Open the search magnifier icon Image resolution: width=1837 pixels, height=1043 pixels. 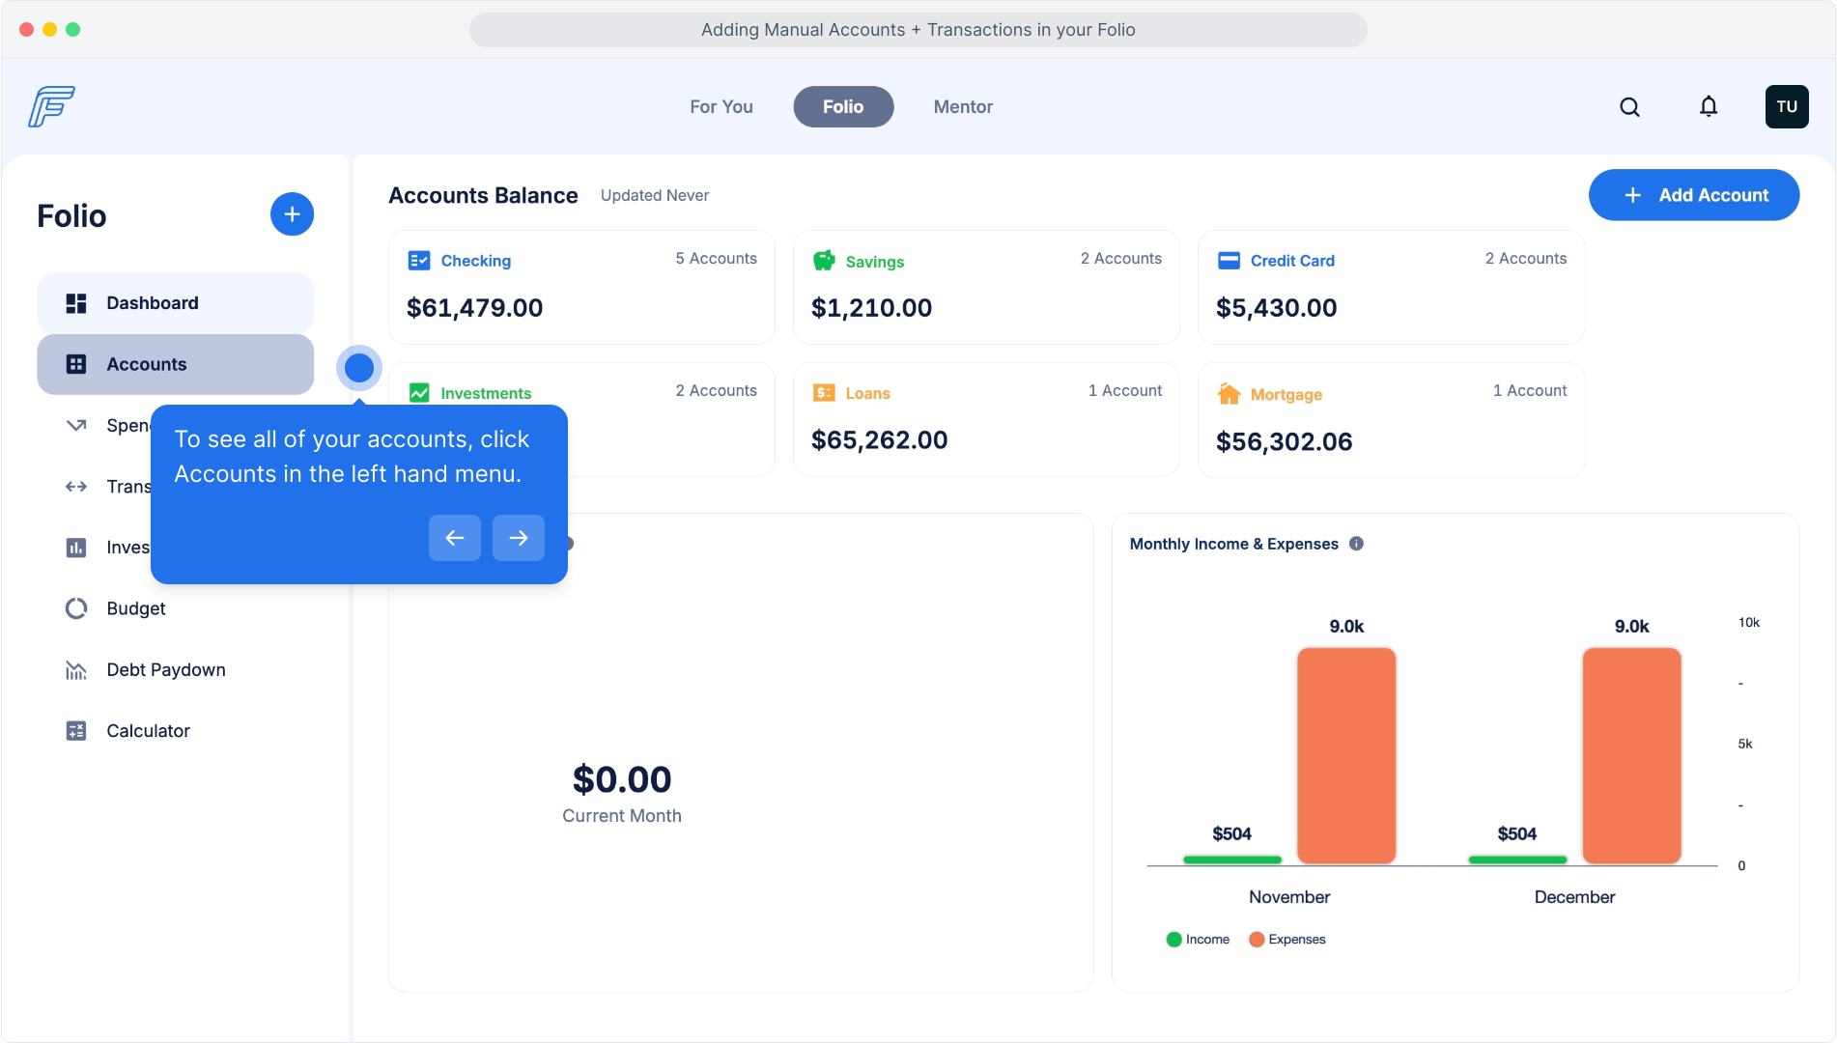click(1629, 107)
